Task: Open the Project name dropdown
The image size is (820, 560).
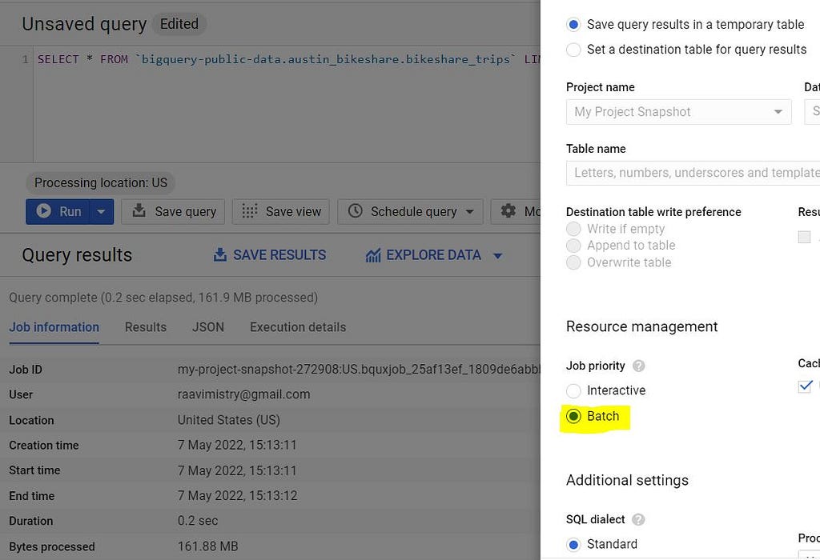Action: point(679,112)
